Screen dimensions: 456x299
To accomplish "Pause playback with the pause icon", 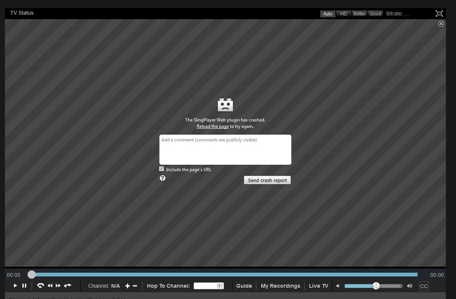I will pyautogui.click(x=24, y=286).
